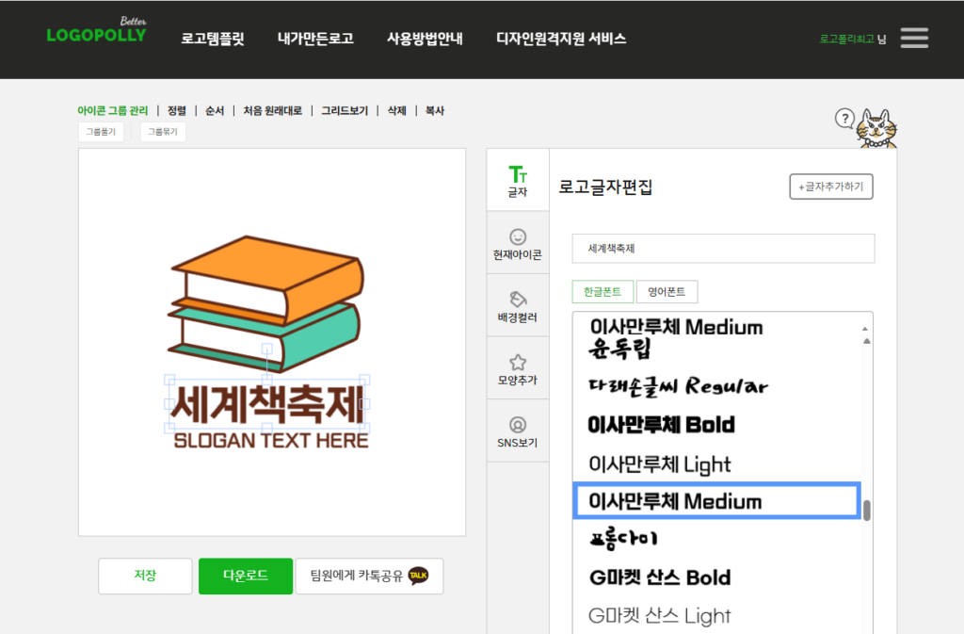Click 삭제 in the edit toolbar
Image resolution: width=964 pixels, height=634 pixels.
tap(396, 110)
